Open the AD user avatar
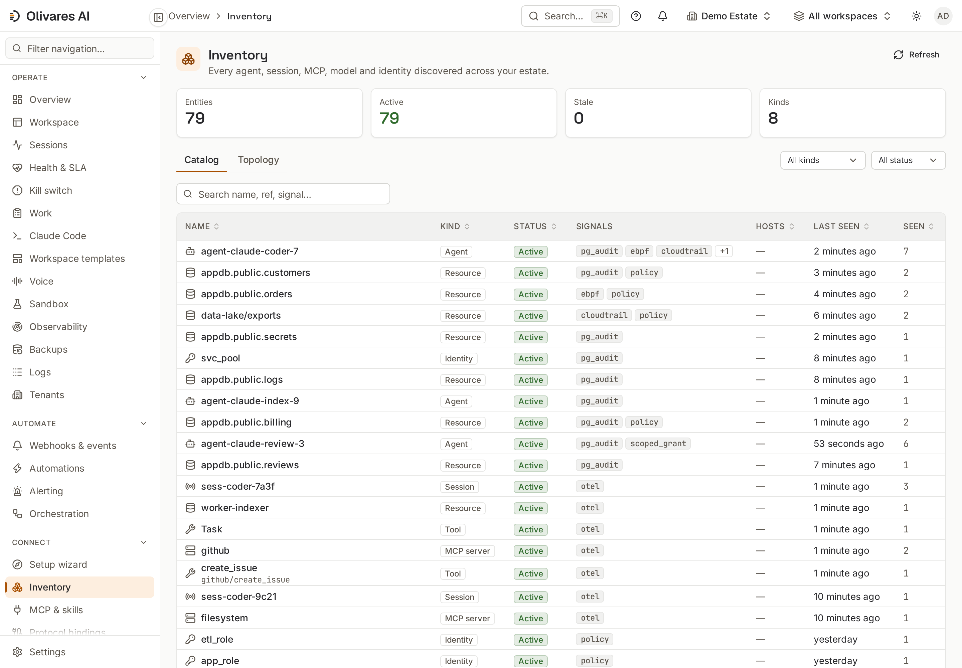962x668 pixels. [x=943, y=16]
